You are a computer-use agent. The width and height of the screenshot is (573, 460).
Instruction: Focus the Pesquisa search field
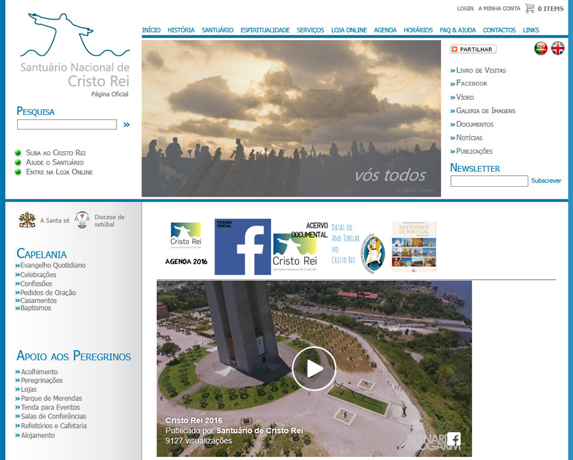click(x=67, y=125)
